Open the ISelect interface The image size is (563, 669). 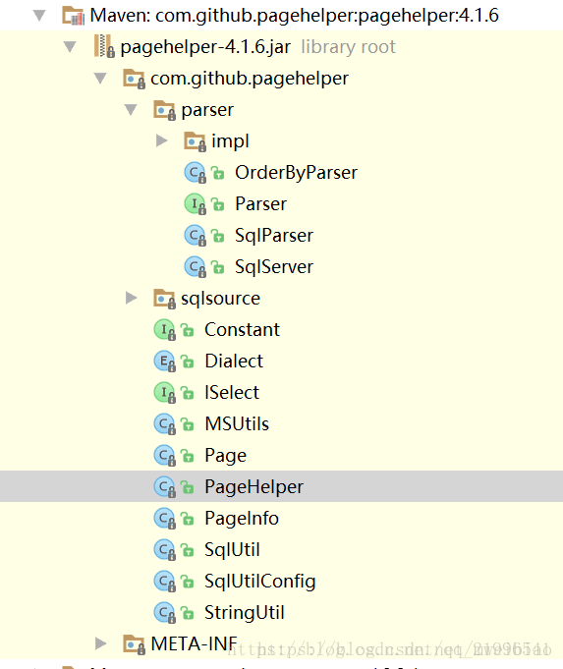click(x=232, y=393)
